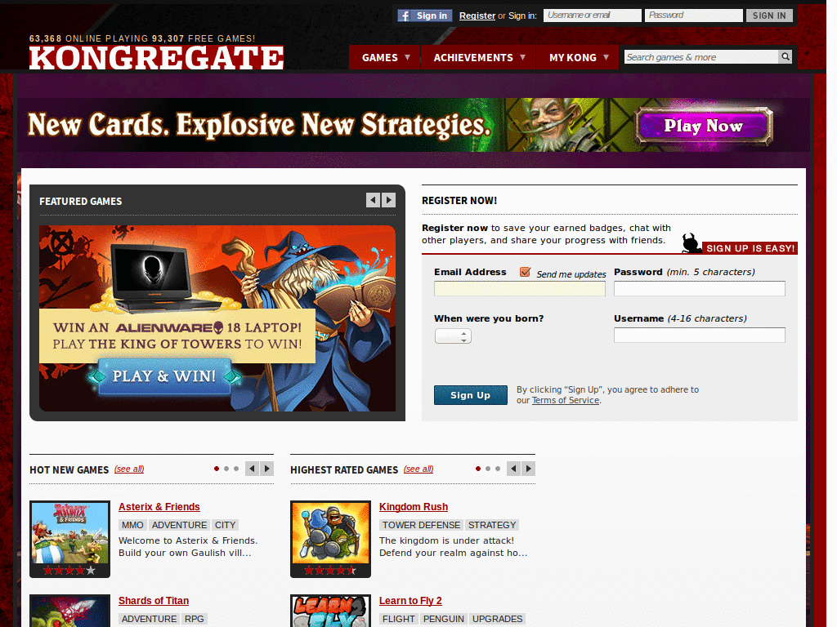Select third pagination dot in Highest Rated Games
Viewport: 837px width, 627px height.
pyautogui.click(x=498, y=469)
